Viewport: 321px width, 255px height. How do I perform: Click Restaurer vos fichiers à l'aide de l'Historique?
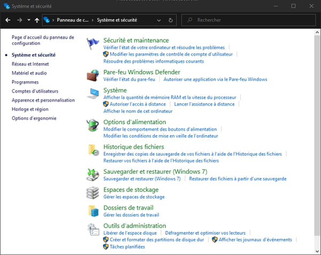[x=161, y=160]
